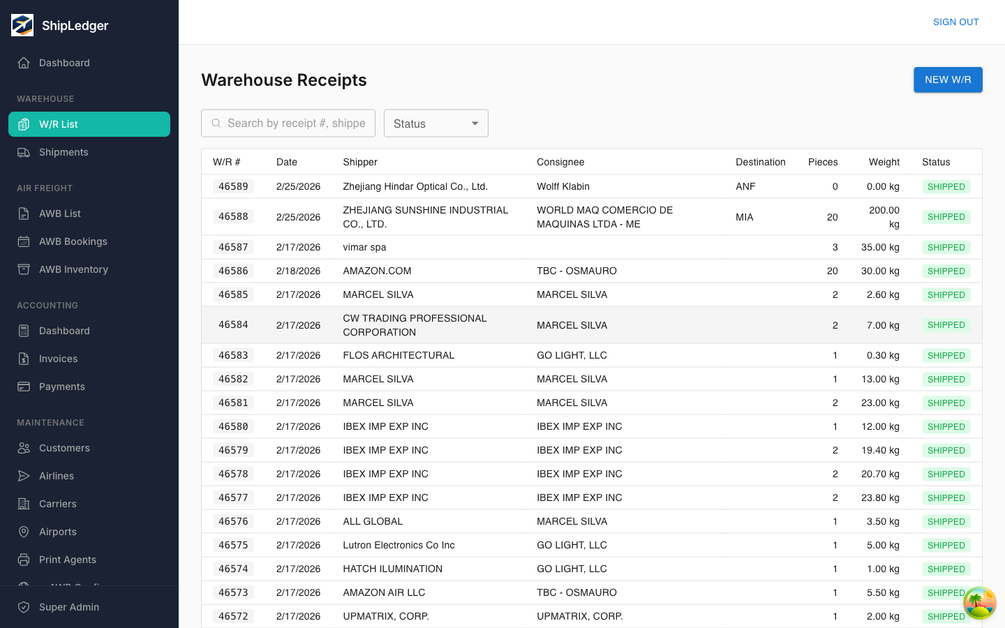This screenshot has height=628, width=1005.
Task: Click the Date column header
Action: [287, 162]
